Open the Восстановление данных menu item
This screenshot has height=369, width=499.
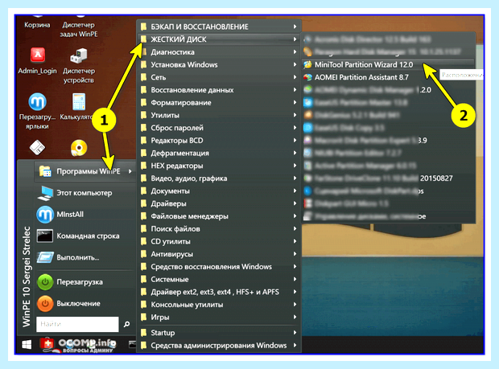[219, 90]
